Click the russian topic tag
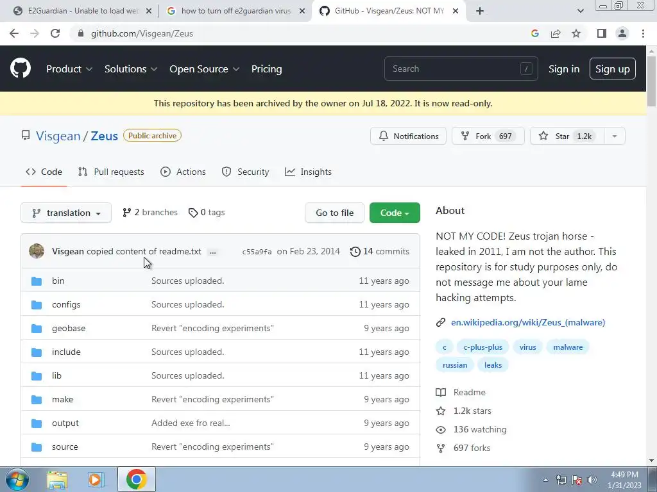 455,365
